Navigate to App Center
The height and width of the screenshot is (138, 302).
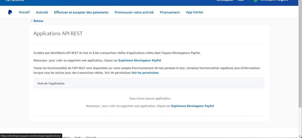click(x=195, y=12)
